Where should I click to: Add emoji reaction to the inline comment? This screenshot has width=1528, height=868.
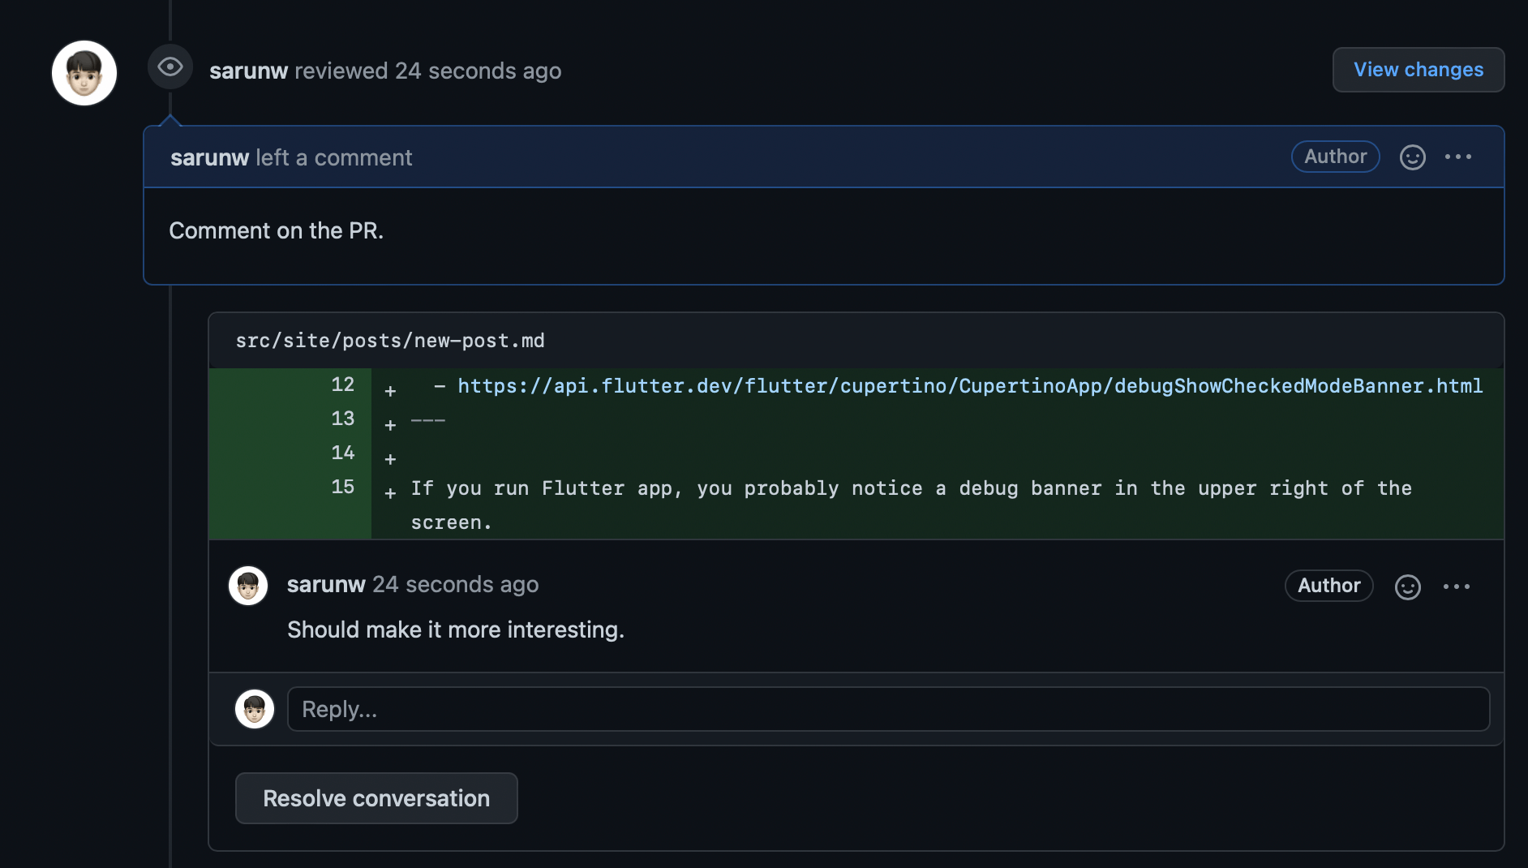coord(1407,587)
